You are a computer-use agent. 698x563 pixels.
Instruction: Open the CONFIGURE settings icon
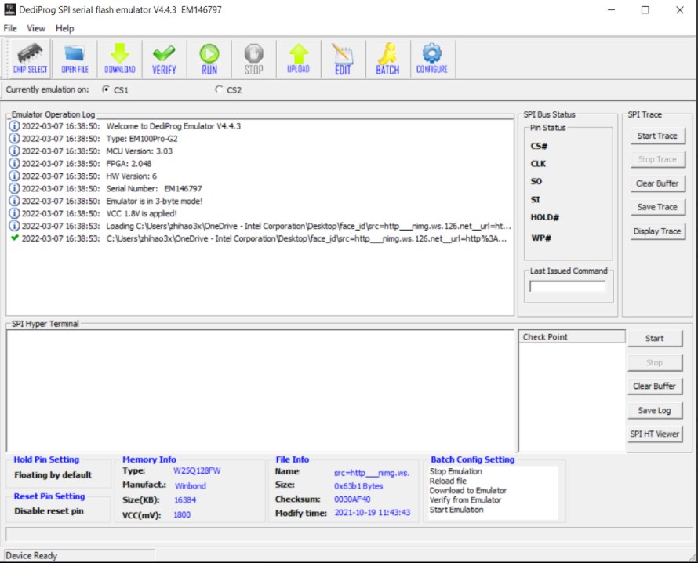(x=432, y=58)
